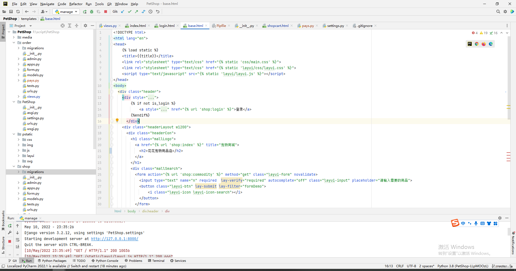This screenshot has width=516, height=271.
Task: Open Project panel options gear
Action: (85, 26)
